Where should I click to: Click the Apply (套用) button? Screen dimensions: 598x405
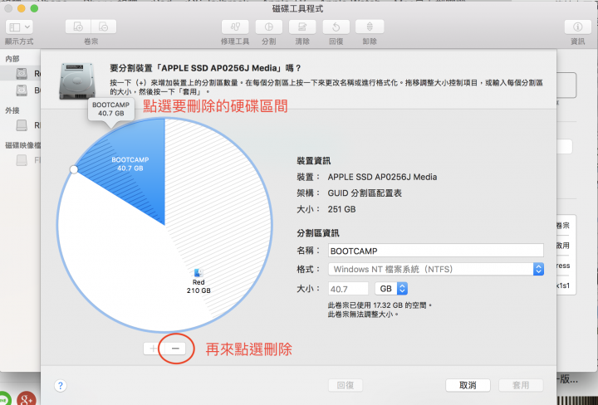pos(521,385)
